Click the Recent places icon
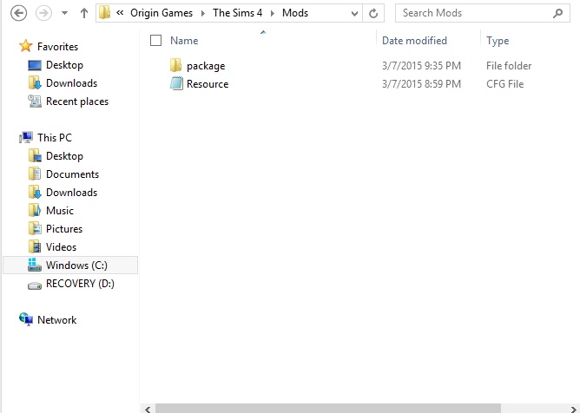 point(35,101)
